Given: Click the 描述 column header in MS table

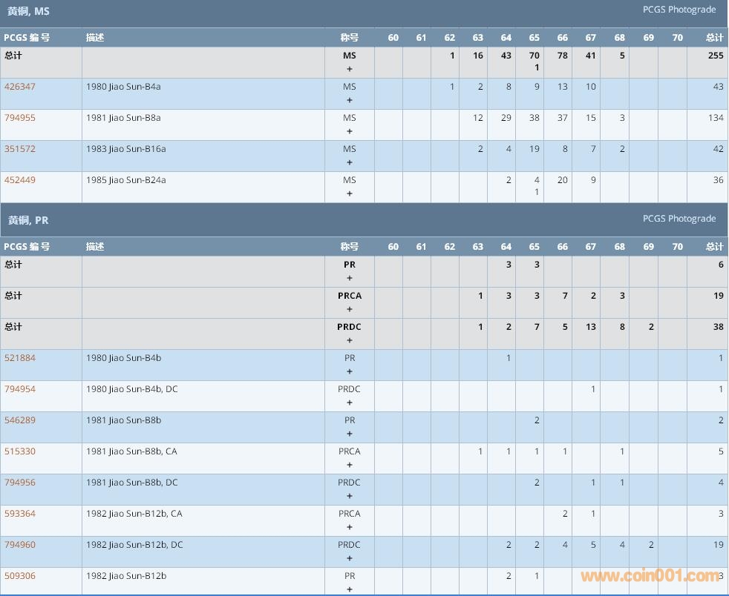Looking at the screenshot, I should tap(95, 38).
